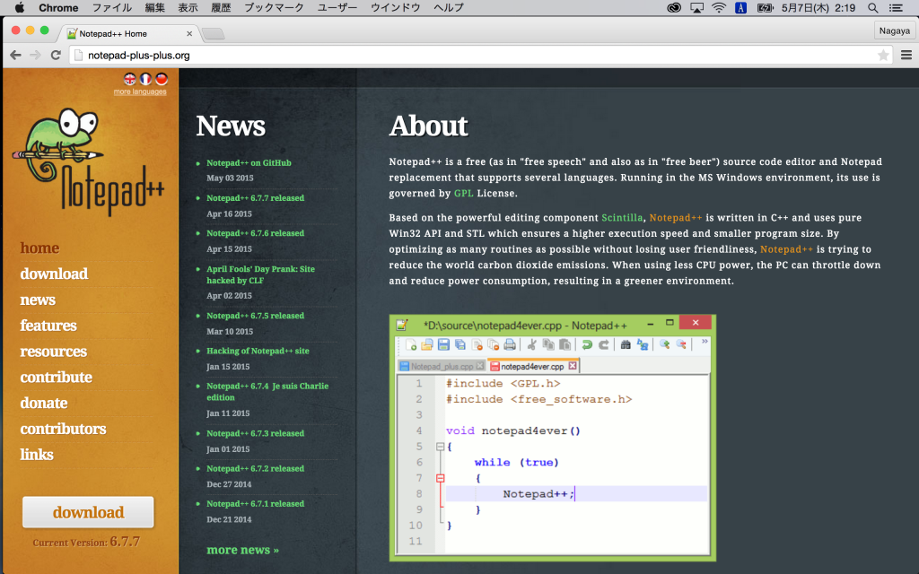Viewport: 919px width, 574px height.
Task: Open 'Notepad++ 6.7.7 released' news item
Action: [x=256, y=198]
